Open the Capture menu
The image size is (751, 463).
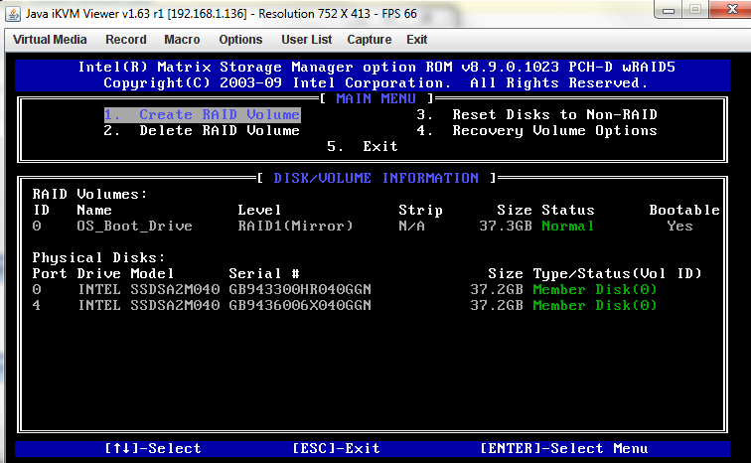(370, 40)
